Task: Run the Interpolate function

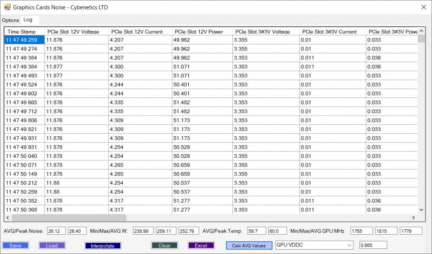Action: tap(102, 246)
